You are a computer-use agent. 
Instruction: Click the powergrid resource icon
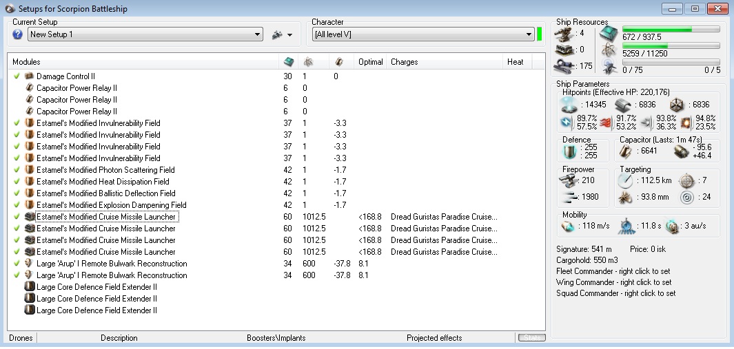[610, 50]
